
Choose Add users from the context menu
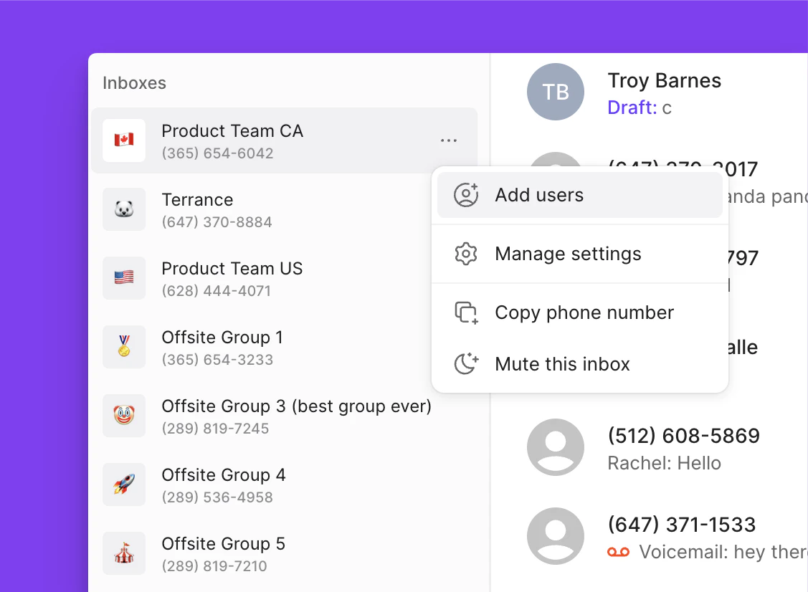tap(538, 194)
